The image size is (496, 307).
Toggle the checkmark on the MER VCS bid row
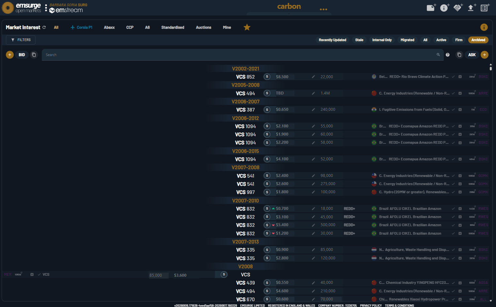point(39,274)
